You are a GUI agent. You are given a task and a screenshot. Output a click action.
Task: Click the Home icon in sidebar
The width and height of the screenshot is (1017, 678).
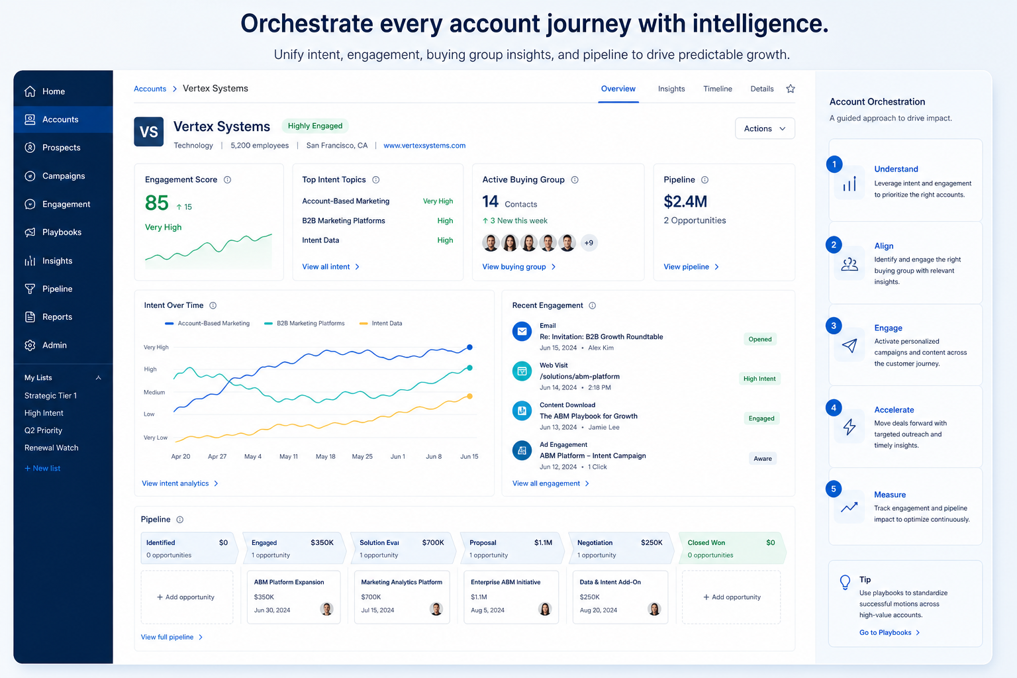click(x=30, y=91)
